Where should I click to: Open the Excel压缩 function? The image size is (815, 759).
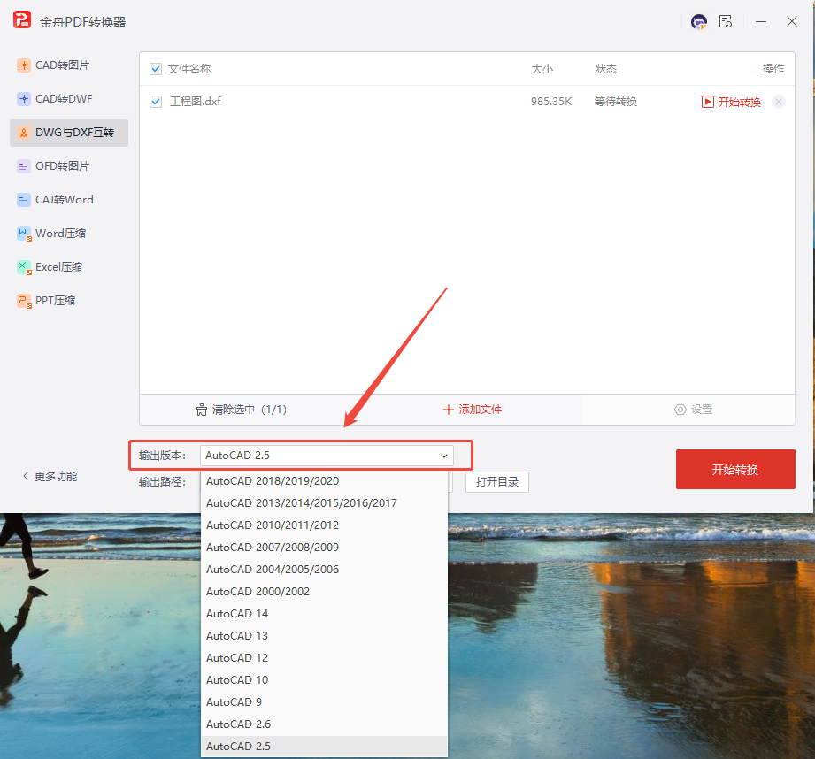point(69,267)
